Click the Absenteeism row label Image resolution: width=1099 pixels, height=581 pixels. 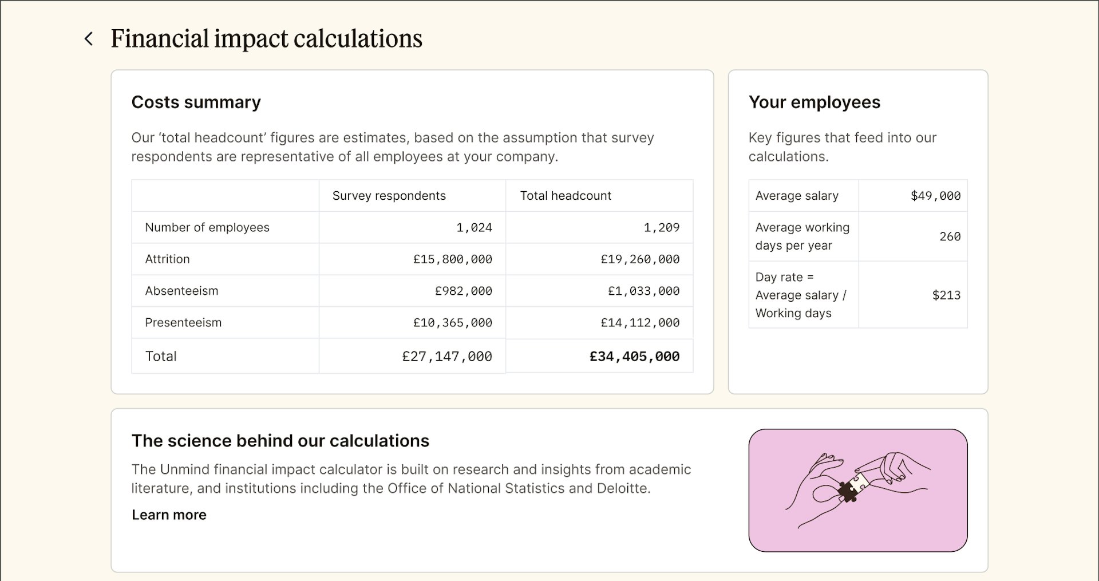[181, 291]
